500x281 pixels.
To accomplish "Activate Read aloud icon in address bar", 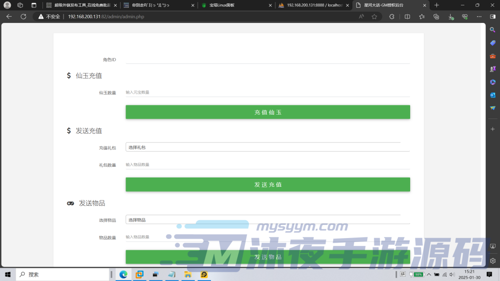I will [360, 16].
